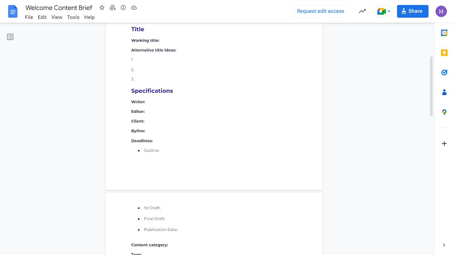Click the vertical scrollbar thumb
454x255 pixels.
(x=431, y=86)
